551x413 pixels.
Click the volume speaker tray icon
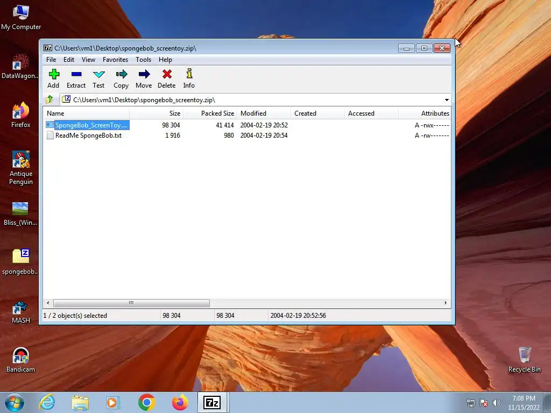click(496, 403)
